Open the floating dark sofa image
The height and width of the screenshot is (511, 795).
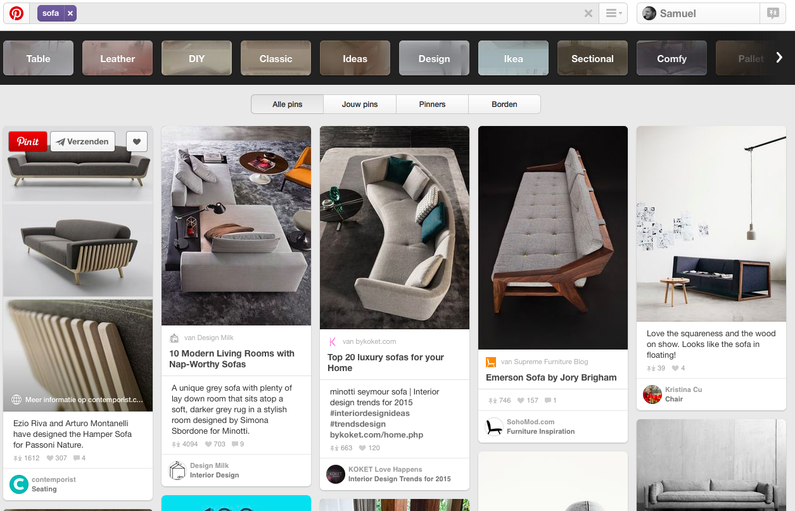pos(711,224)
